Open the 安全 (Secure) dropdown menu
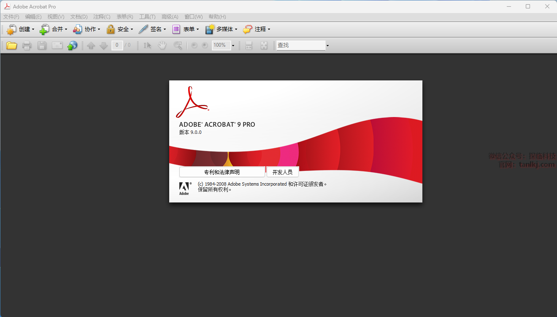This screenshot has width=557, height=317. point(119,29)
